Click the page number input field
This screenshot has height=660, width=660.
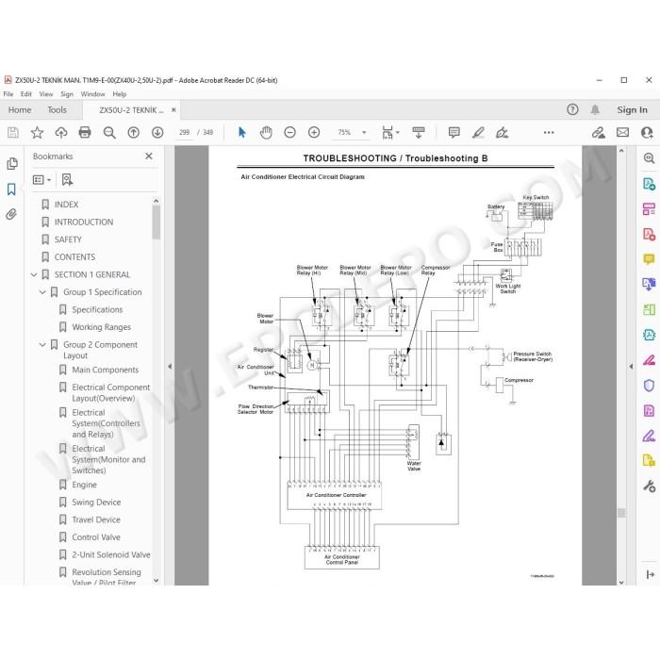(x=185, y=133)
